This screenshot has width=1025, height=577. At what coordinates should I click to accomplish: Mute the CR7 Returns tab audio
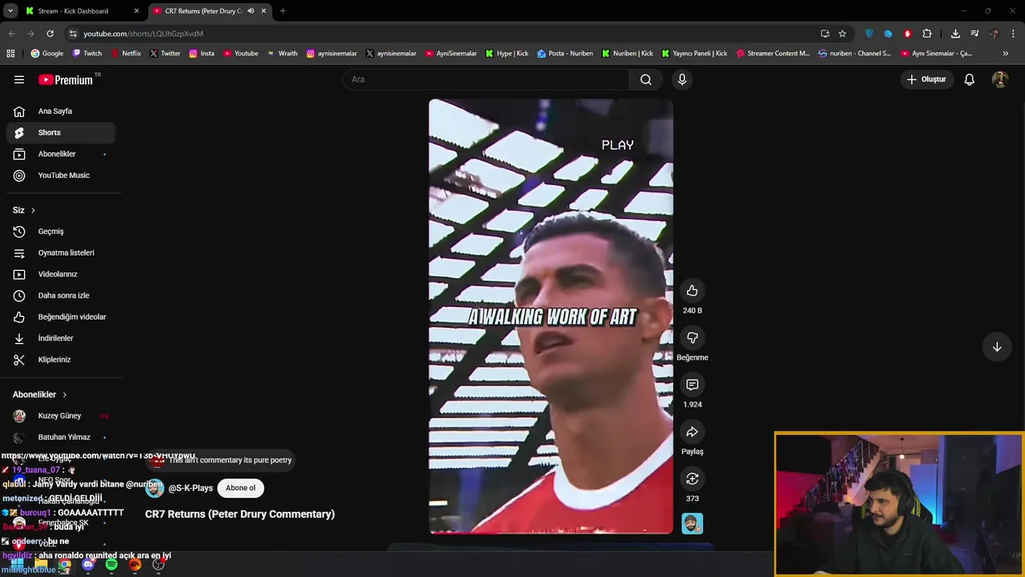point(251,11)
